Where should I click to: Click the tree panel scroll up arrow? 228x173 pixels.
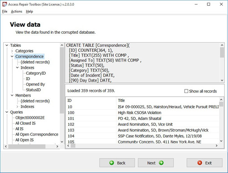click(x=62, y=45)
